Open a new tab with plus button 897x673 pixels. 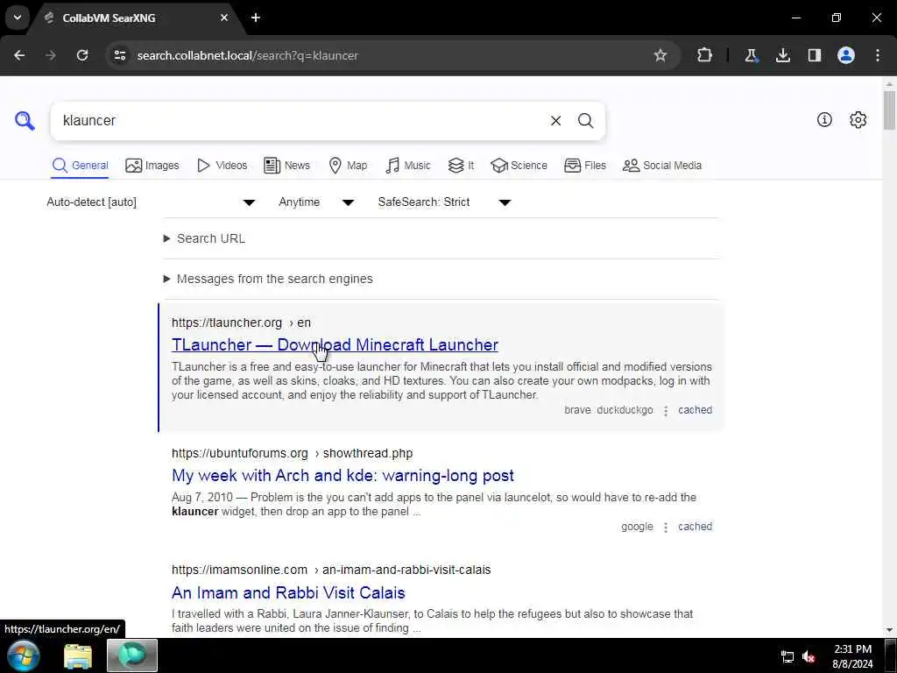256,18
